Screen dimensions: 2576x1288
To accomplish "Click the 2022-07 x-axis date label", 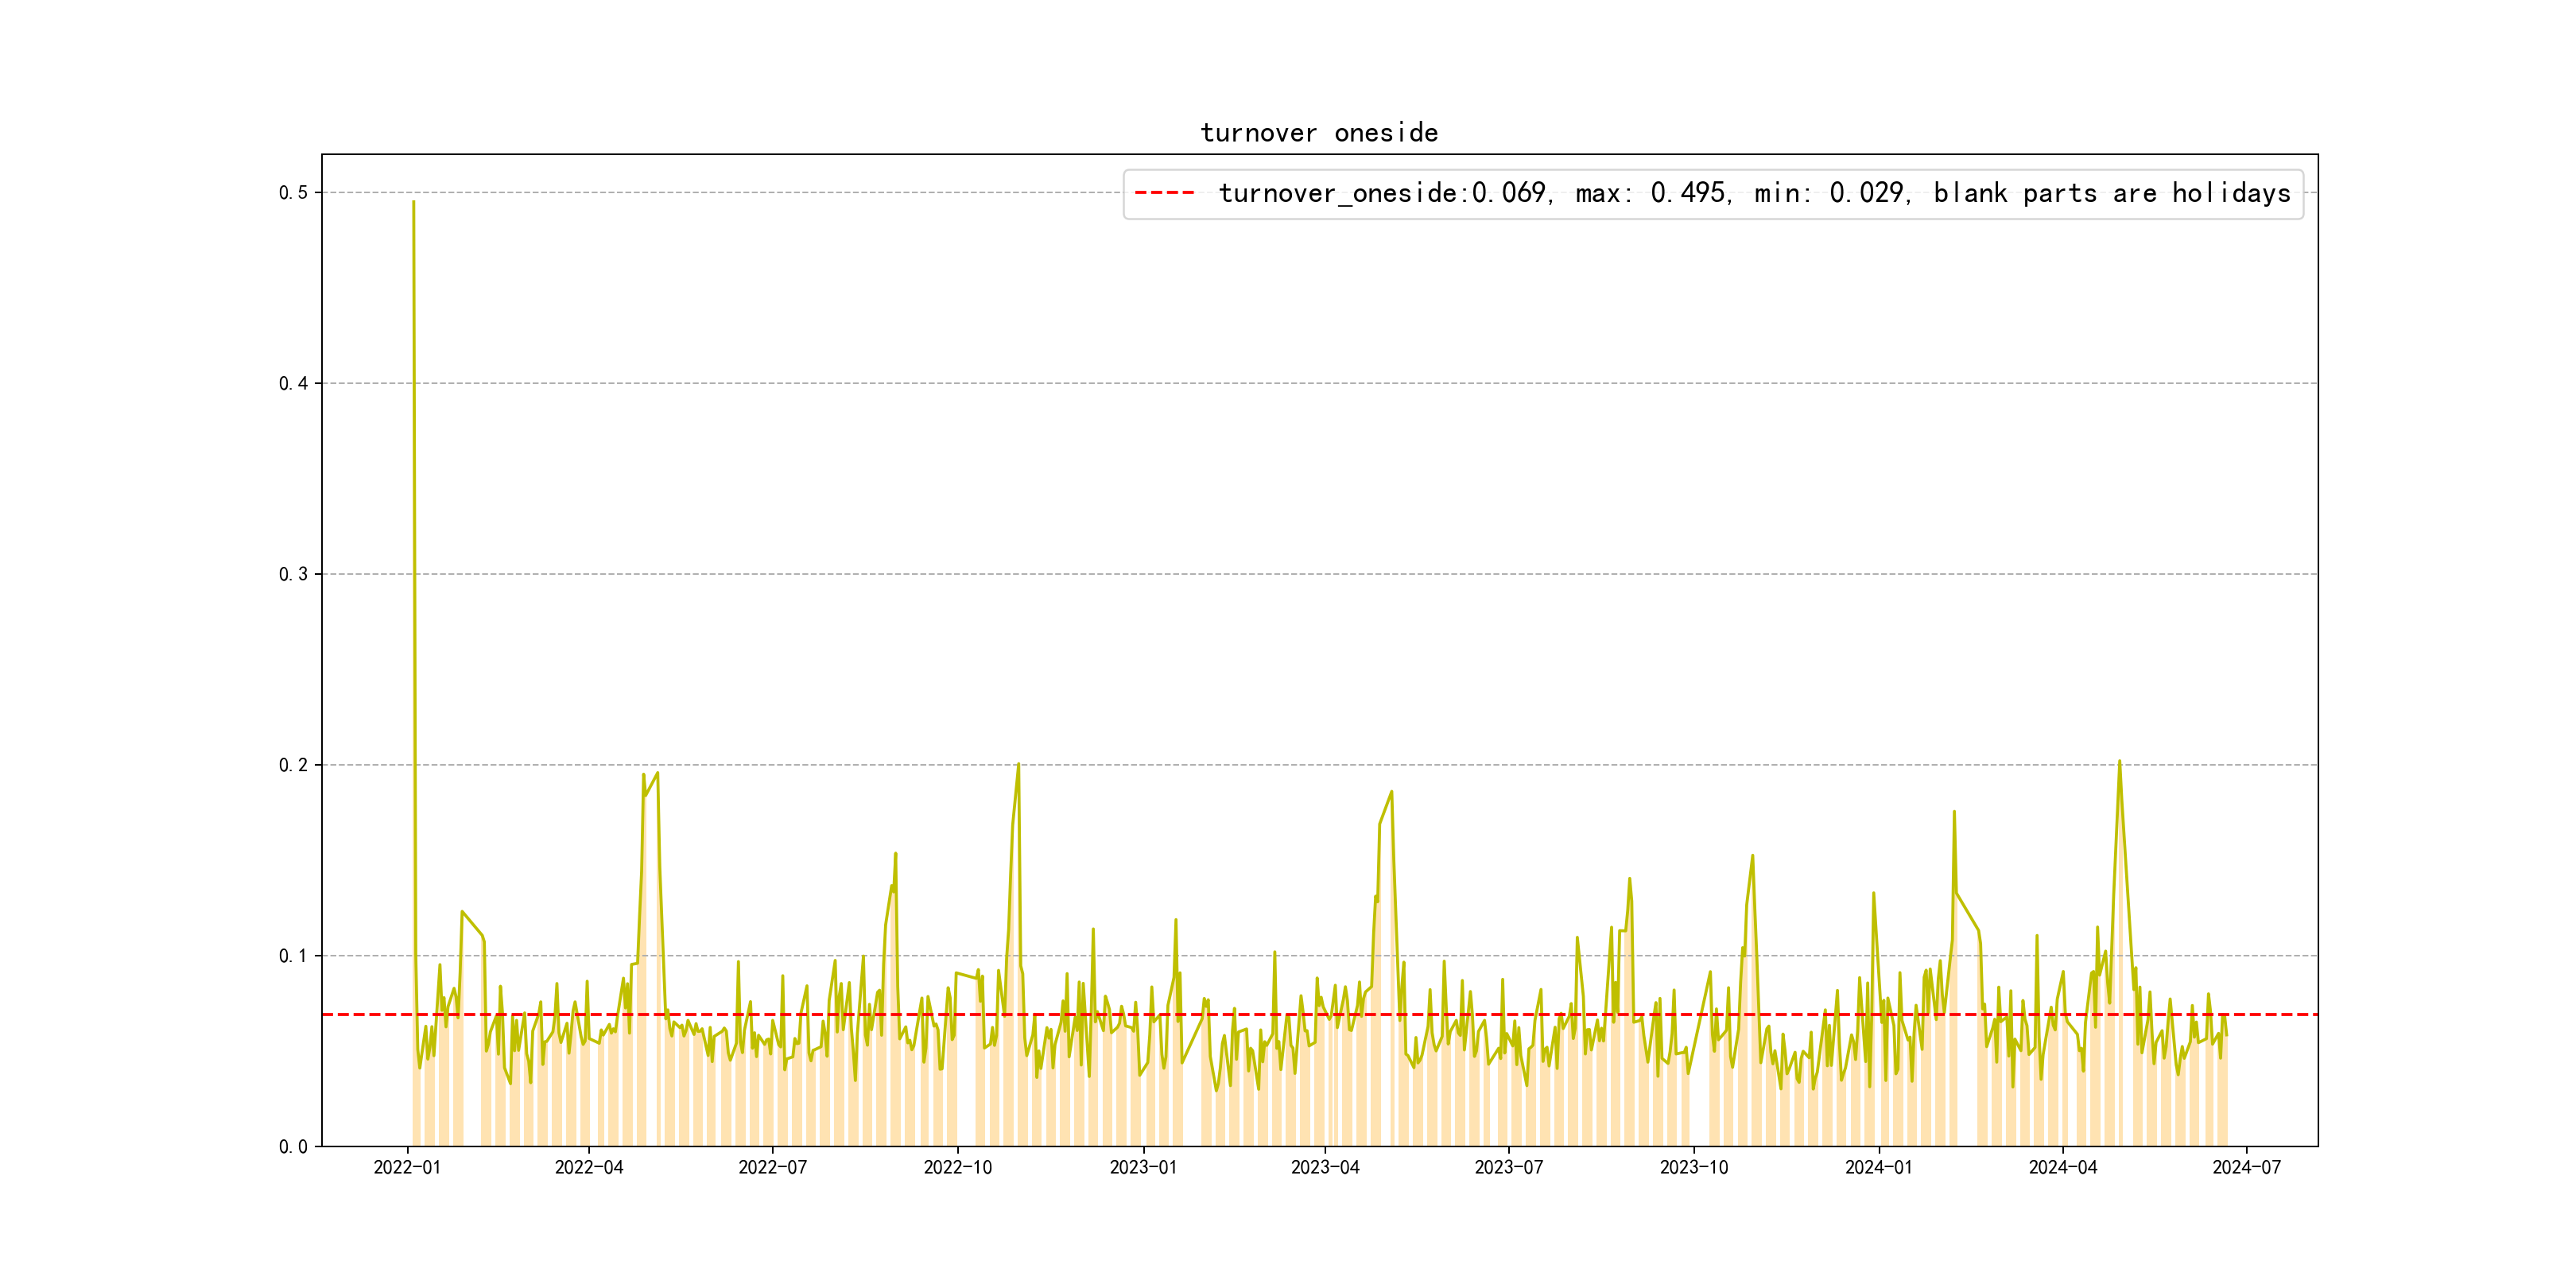I will tap(772, 1168).
